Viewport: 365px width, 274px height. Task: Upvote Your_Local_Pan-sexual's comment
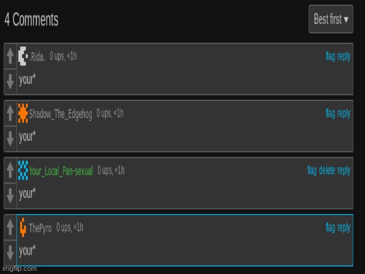(x=10, y=170)
